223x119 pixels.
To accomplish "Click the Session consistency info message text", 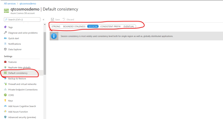I will pyautogui.click(x=117, y=36).
